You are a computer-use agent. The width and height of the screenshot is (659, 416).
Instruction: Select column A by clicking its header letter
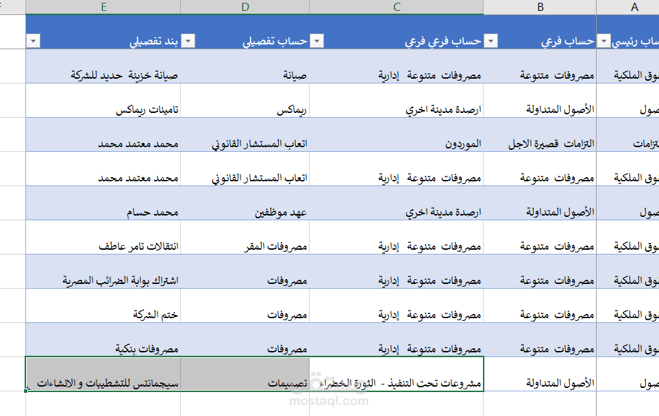click(634, 8)
